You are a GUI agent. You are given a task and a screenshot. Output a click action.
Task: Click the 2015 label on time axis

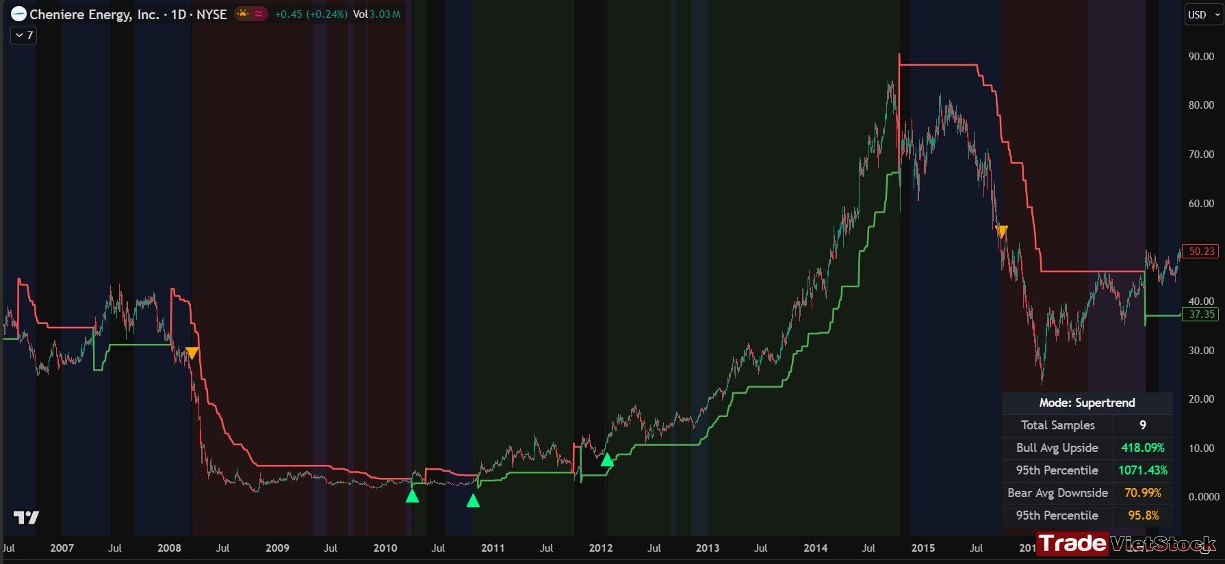pyautogui.click(x=923, y=548)
